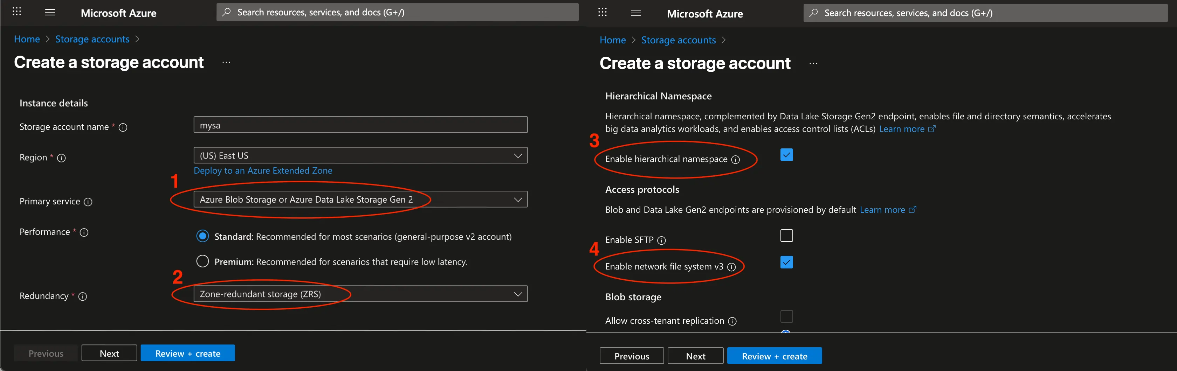Click the info icon beside Redundancy
The image size is (1177, 371).
pos(83,296)
